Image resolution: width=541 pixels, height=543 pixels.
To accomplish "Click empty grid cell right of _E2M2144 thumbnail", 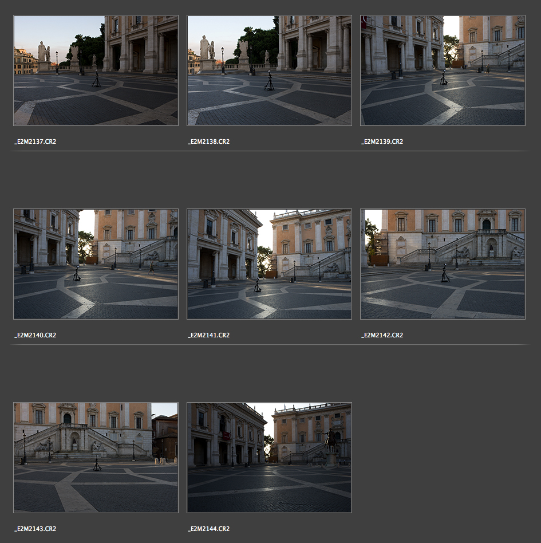I will (443, 458).
